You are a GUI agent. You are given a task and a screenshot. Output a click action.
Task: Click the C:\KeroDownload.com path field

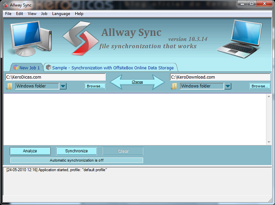coord(220,77)
